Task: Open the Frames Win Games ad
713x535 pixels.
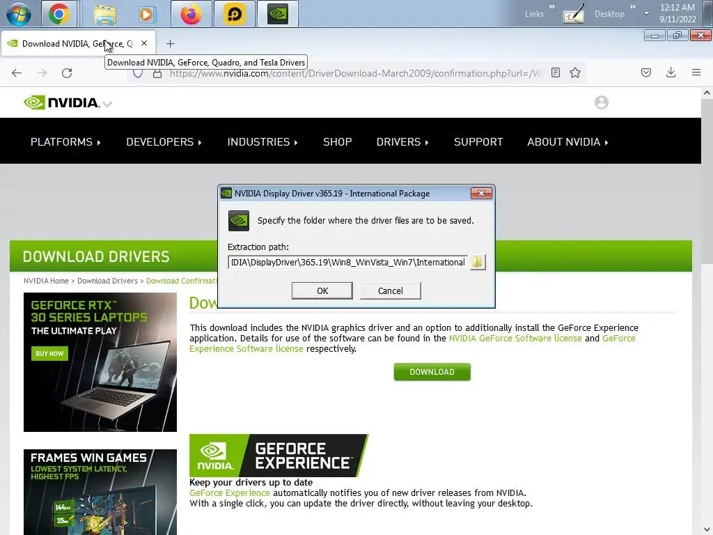Action: click(x=100, y=492)
